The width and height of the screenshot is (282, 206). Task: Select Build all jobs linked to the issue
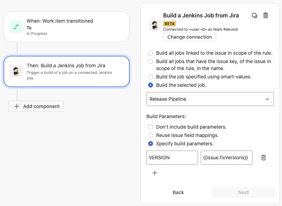click(x=151, y=53)
